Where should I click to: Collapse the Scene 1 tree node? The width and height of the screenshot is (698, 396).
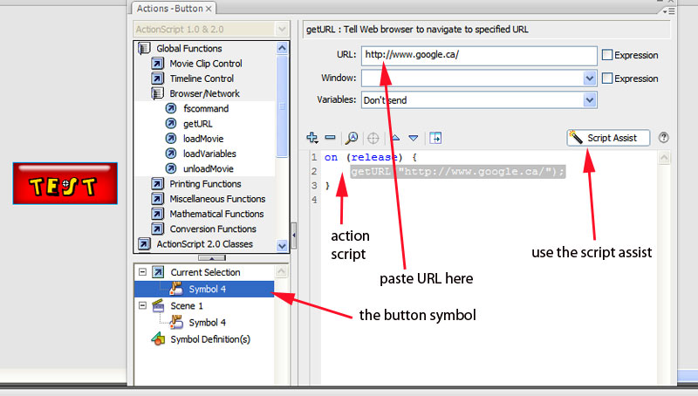coord(141,306)
